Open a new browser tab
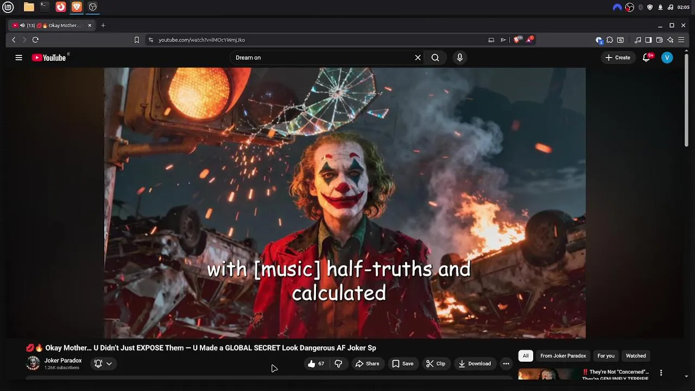695x391 pixels. 103,26
